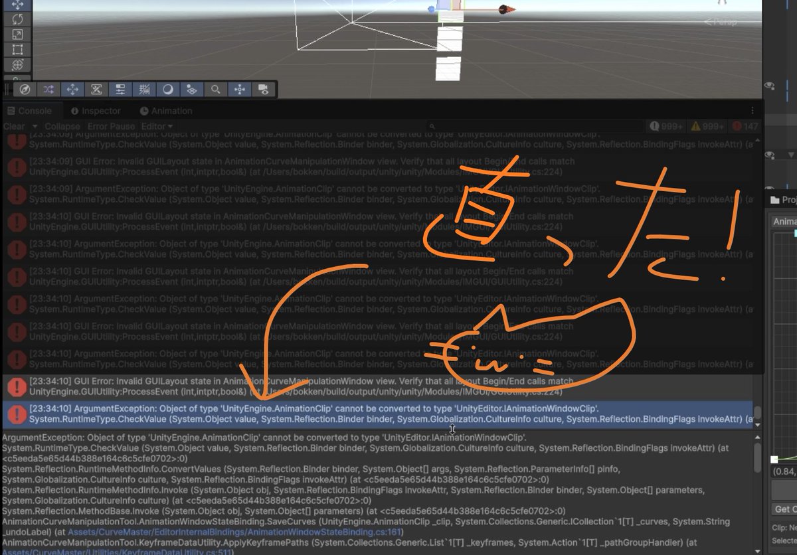Select the highlighted ArgumentException log entry
The image size is (797, 555).
pos(377,414)
